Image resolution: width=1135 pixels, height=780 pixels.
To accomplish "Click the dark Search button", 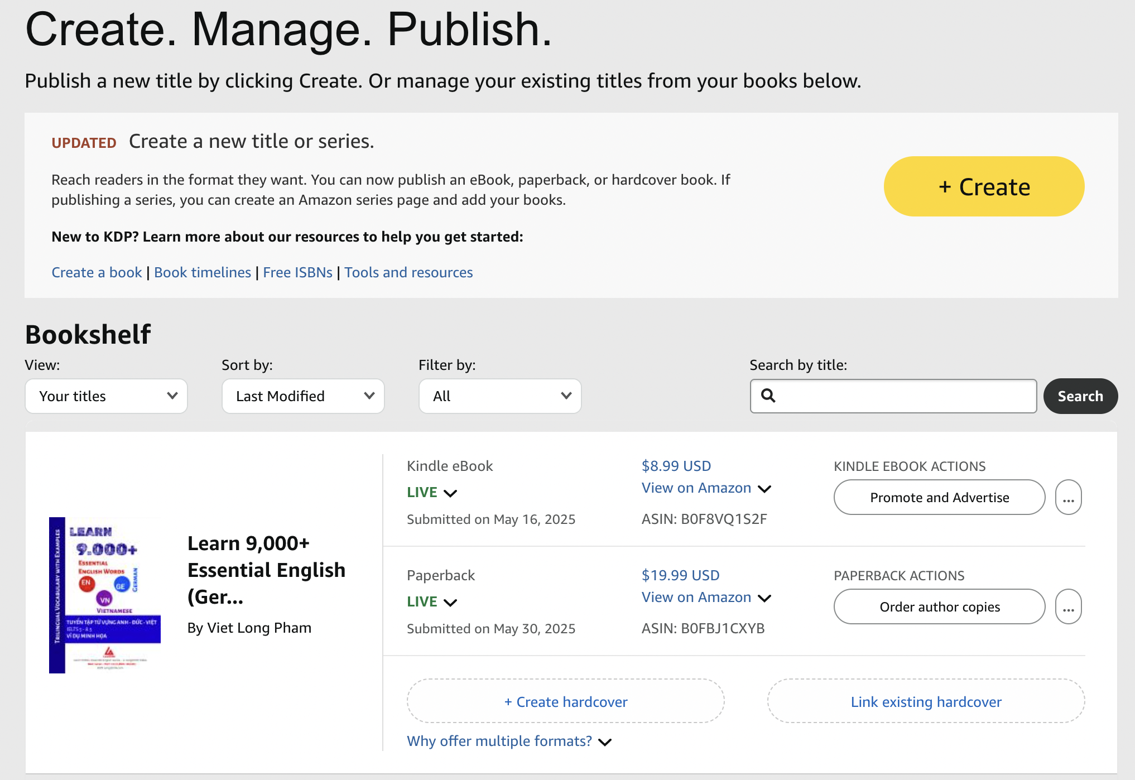I will click(x=1080, y=396).
